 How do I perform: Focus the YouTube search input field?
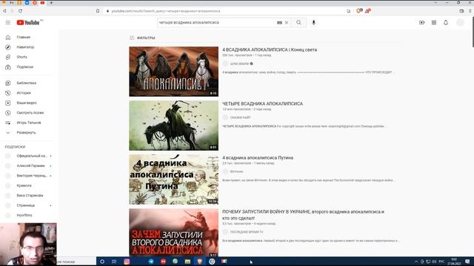tap(217, 23)
